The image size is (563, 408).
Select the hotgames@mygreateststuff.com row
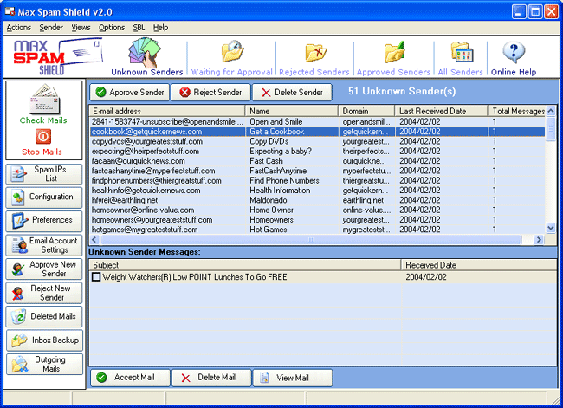click(x=317, y=230)
